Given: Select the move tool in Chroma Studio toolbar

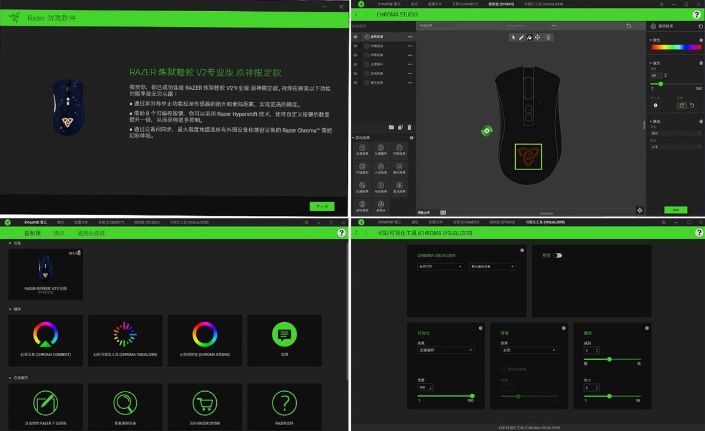Looking at the screenshot, I should pos(538,37).
